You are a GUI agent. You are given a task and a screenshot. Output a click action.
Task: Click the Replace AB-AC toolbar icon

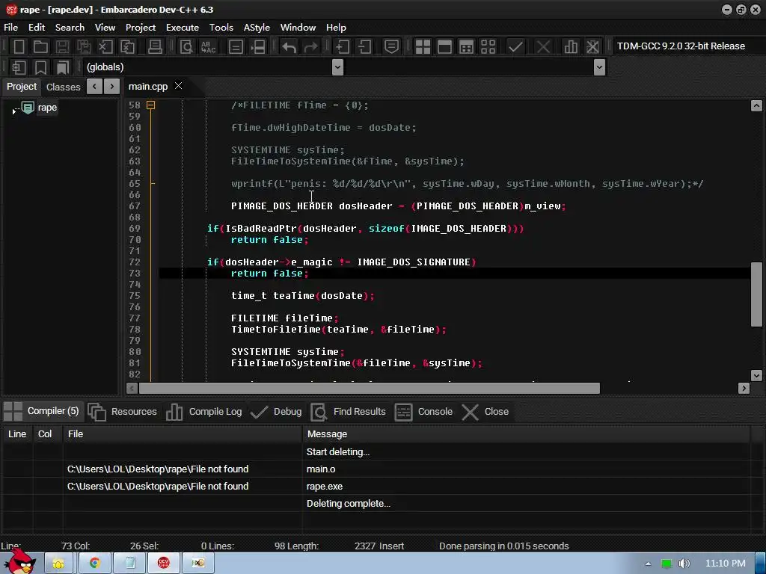point(209,47)
